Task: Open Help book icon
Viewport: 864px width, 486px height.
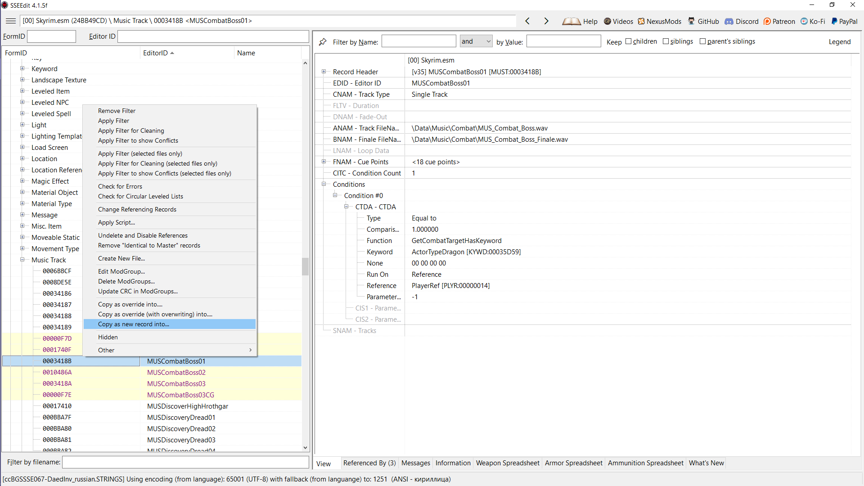Action: click(x=571, y=21)
